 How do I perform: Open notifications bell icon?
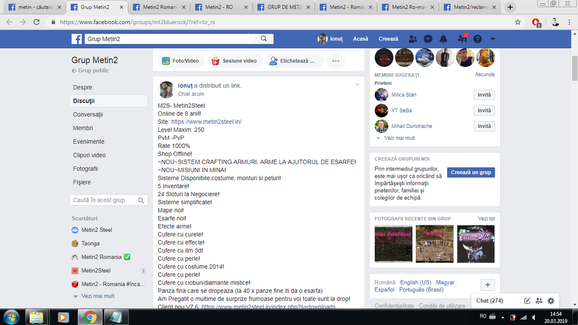click(x=443, y=39)
